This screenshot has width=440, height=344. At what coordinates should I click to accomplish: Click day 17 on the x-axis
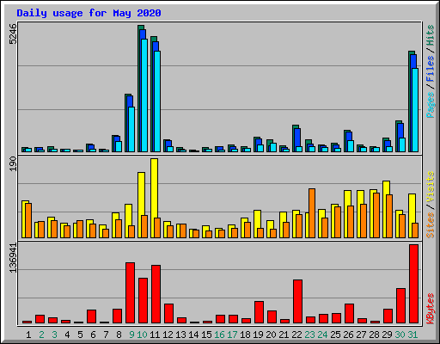click(x=232, y=335)
